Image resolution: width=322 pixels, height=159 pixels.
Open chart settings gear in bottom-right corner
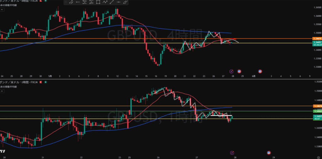click(318, 157)
